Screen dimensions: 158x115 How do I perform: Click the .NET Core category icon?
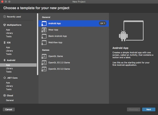[4, 78]
